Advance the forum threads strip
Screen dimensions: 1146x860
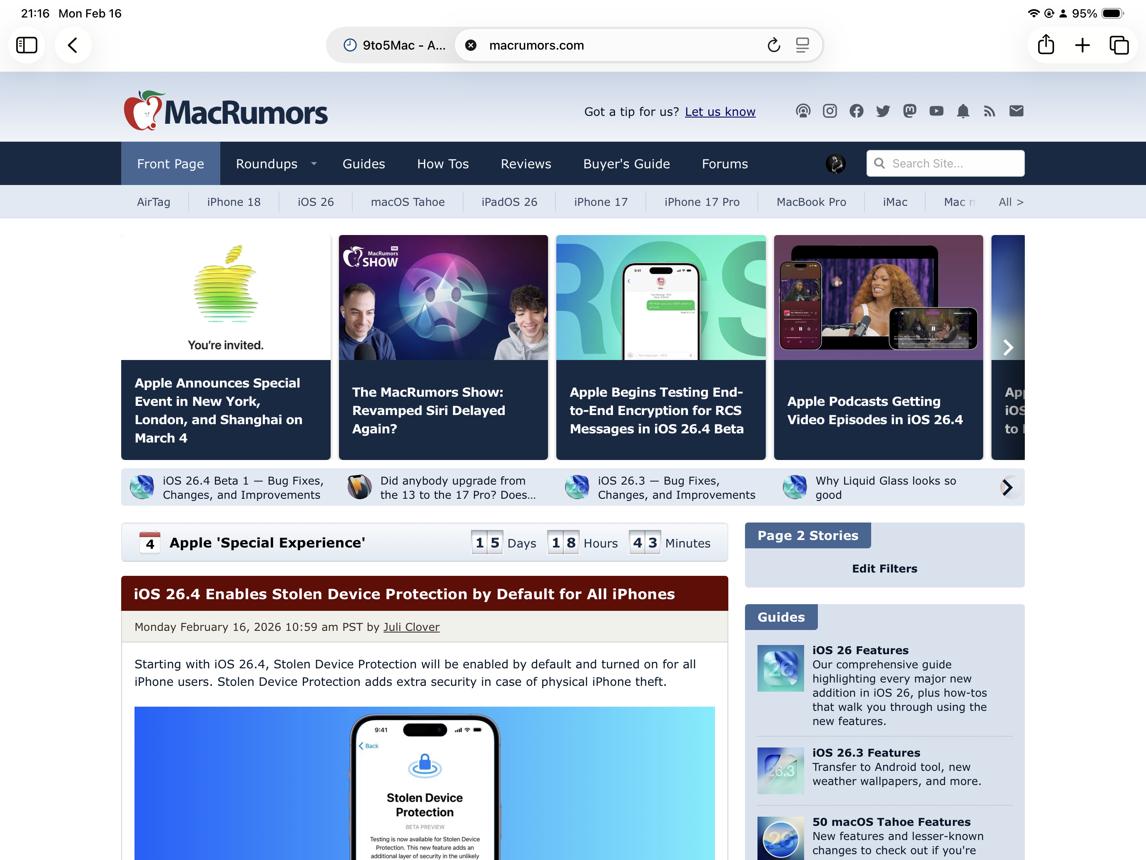(1007, 487)
